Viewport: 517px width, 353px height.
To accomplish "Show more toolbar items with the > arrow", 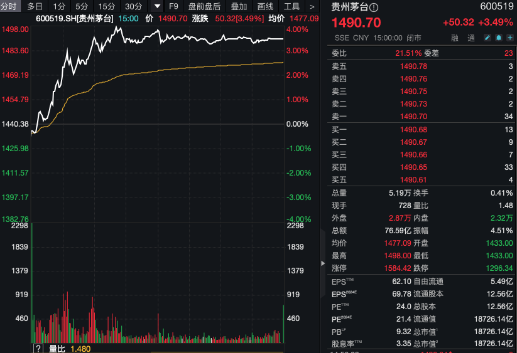I will coord(312,6).
